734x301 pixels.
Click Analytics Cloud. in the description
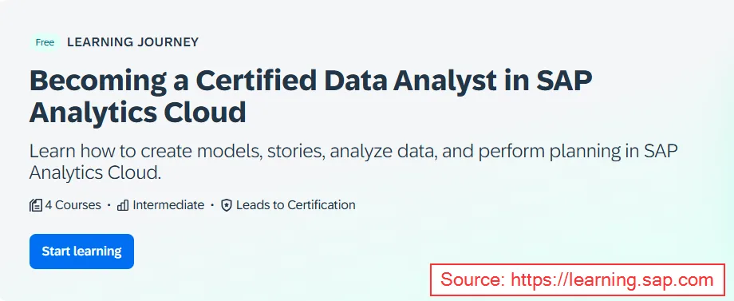(95, 172)
